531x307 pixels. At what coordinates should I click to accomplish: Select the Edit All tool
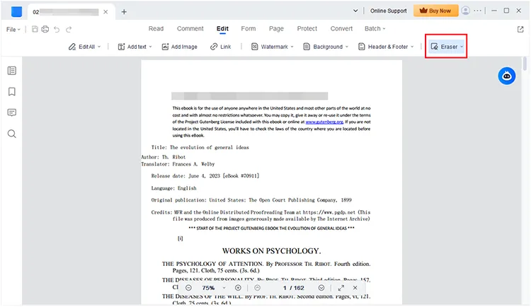[x=82, y=47]
